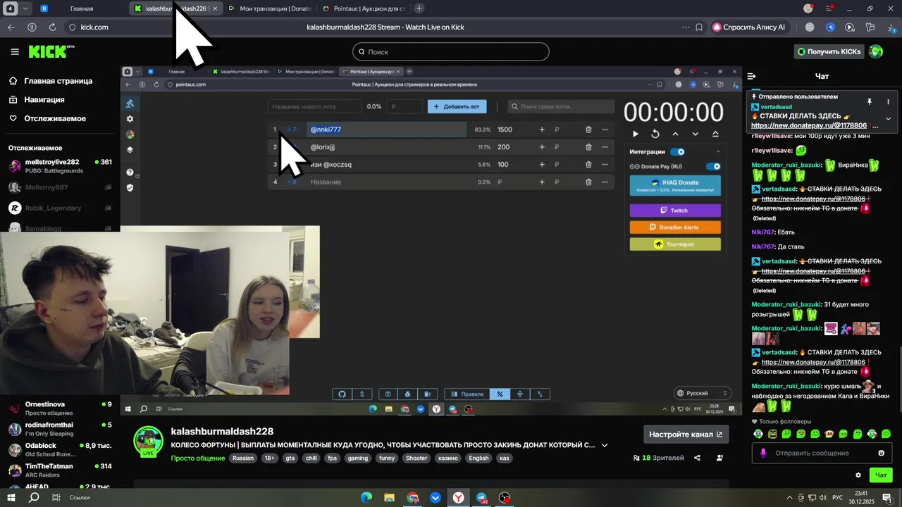The height and width of the screenshot is (507, 902).
Task: Start the Pointauc timer
Action: (635, 134)
